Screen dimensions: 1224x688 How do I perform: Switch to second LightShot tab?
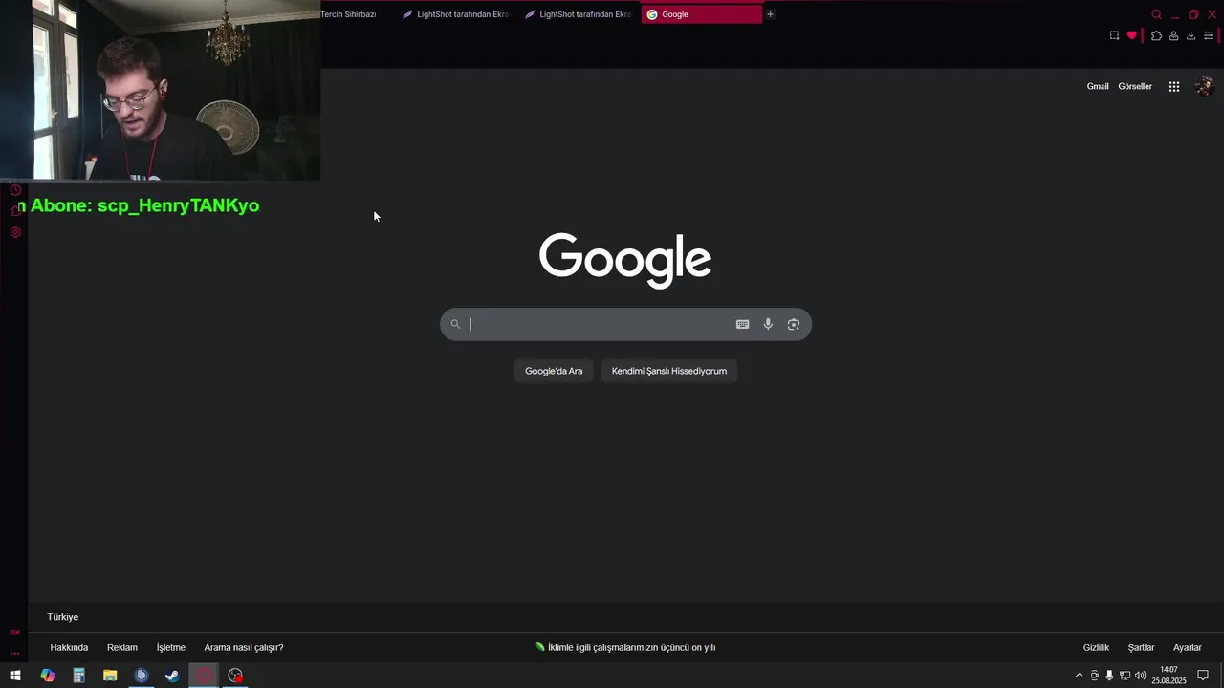579,14
